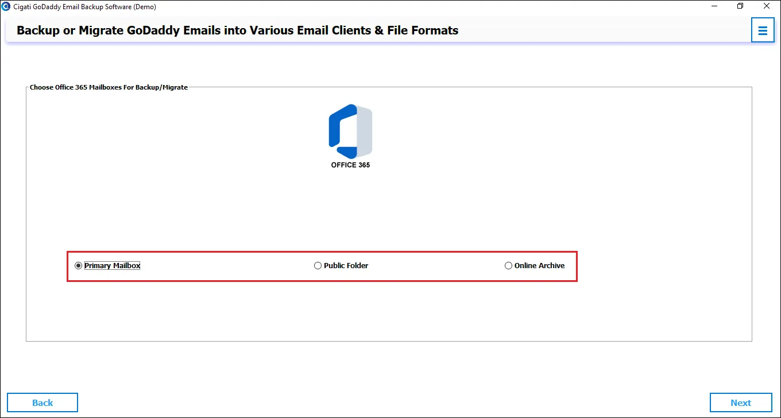Click the Office 365 logo
This screenshot has height=418, width=781.
pyautogui.click(x=350, y=131)
